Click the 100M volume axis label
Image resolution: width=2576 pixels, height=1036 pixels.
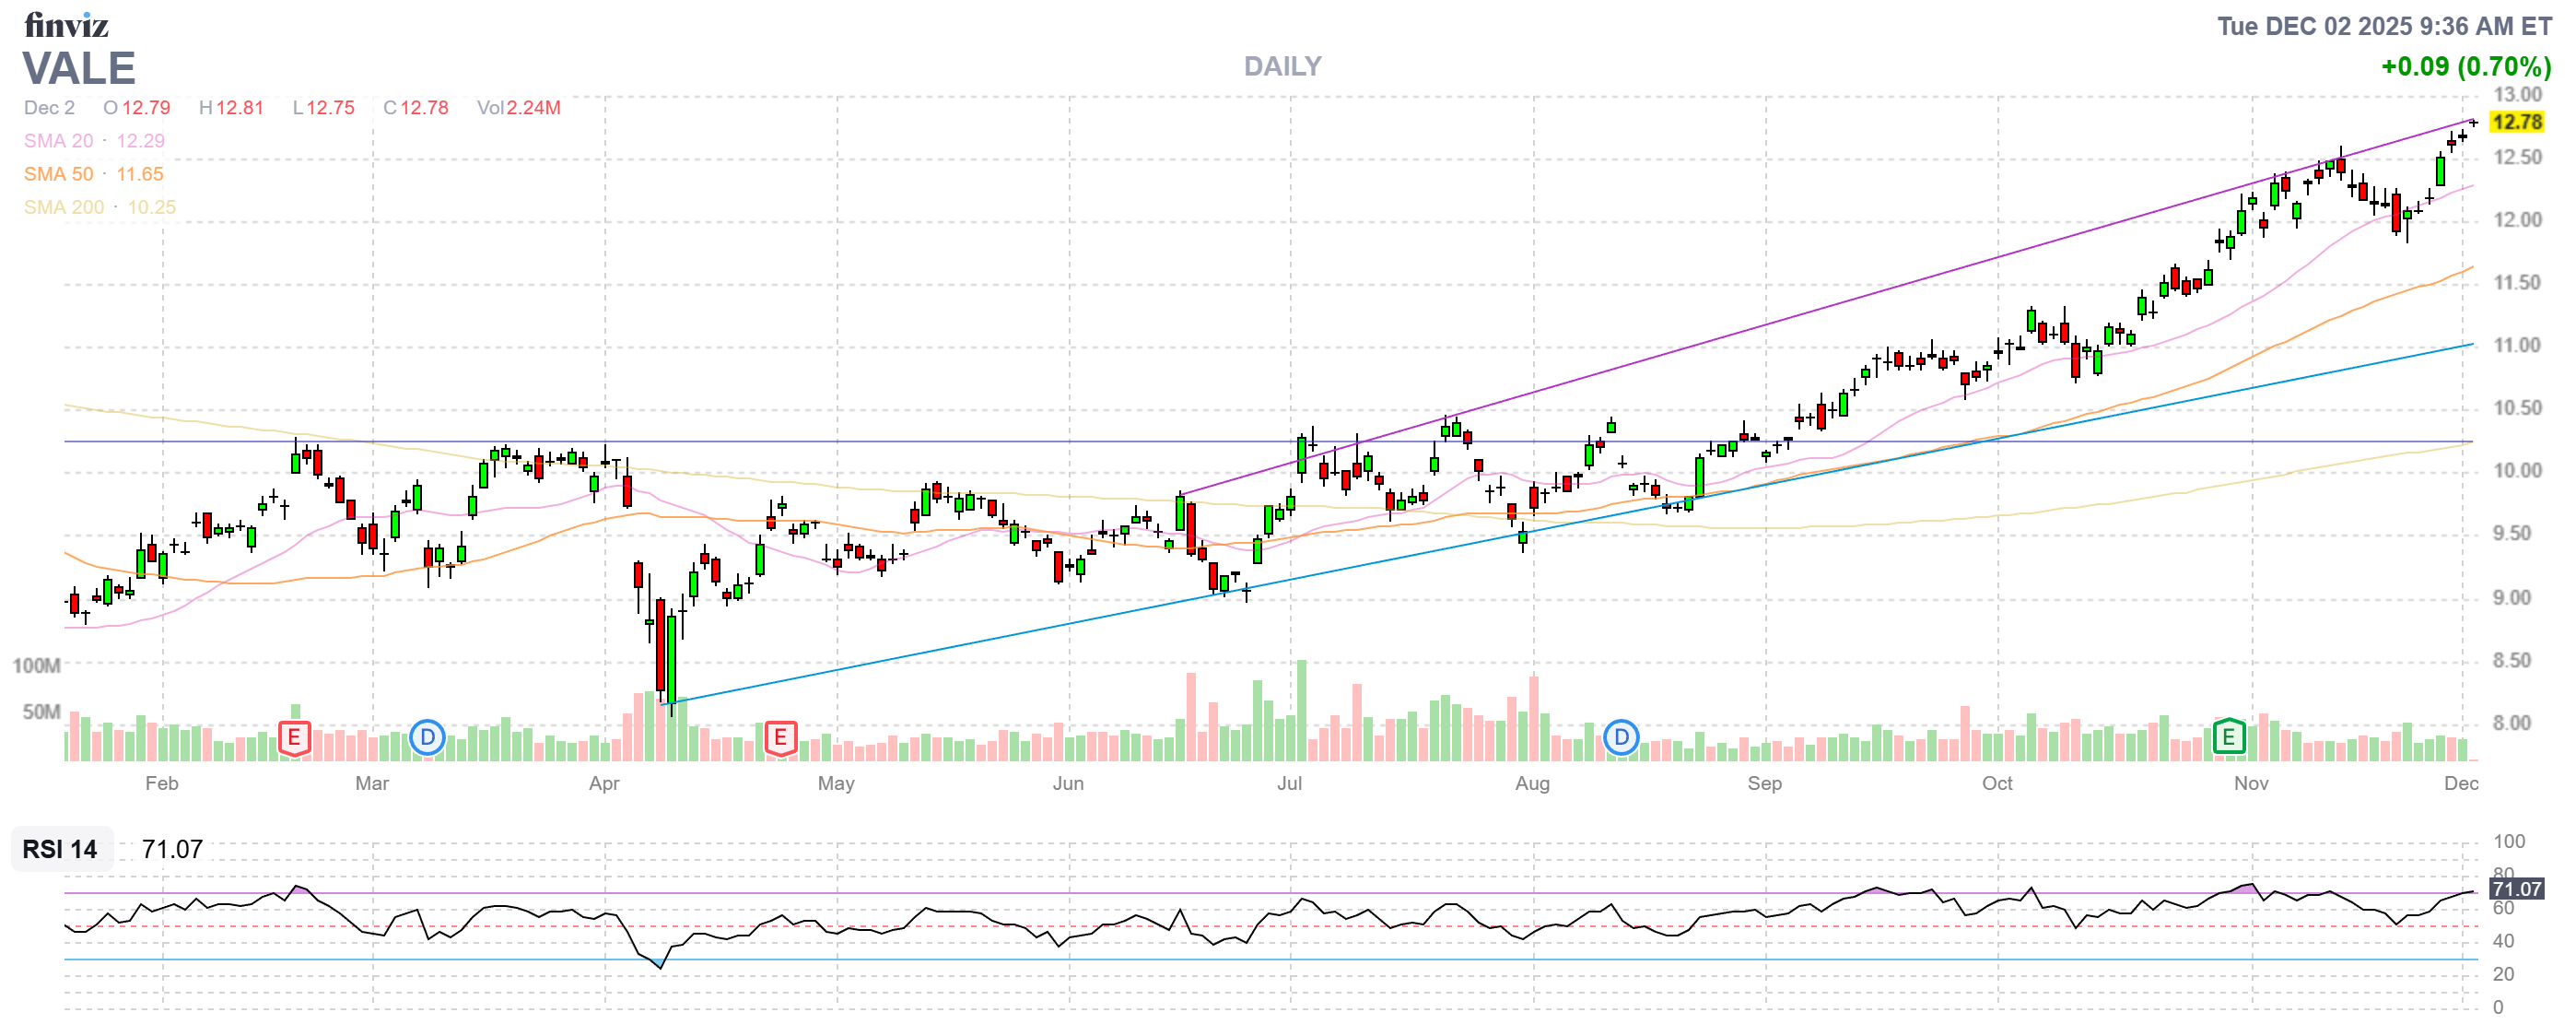(x=36, y=666)
